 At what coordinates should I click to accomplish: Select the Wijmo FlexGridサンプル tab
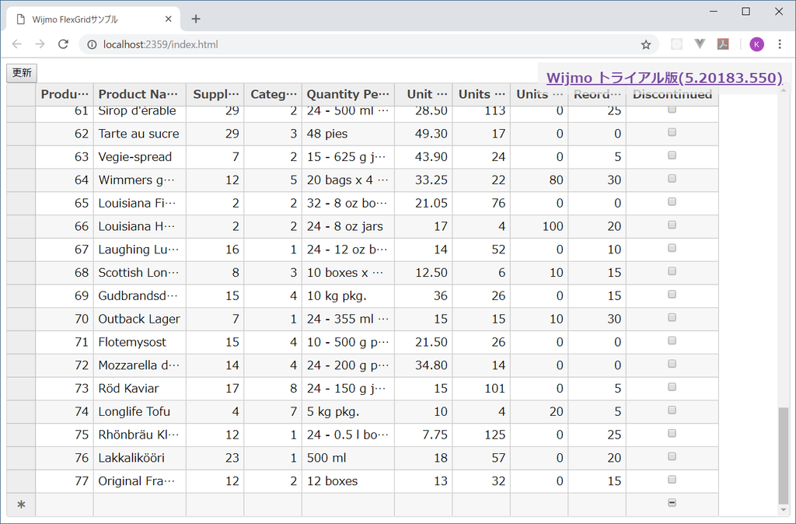pyautogui.click(x=94, y=19)
